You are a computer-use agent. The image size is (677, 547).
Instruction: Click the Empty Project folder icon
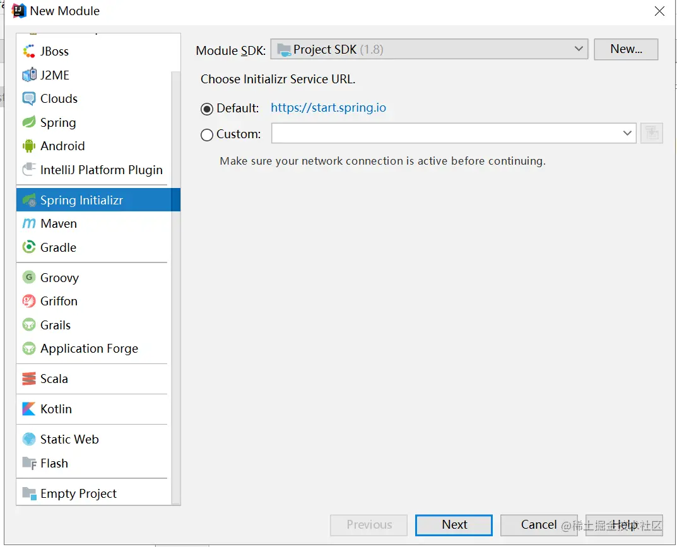point(29,493)
